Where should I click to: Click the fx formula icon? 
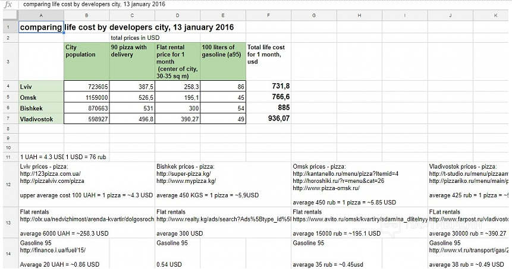(x=8, y=5)
